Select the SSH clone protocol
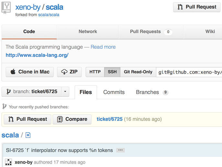222x167 pixels. coord(112,72)
